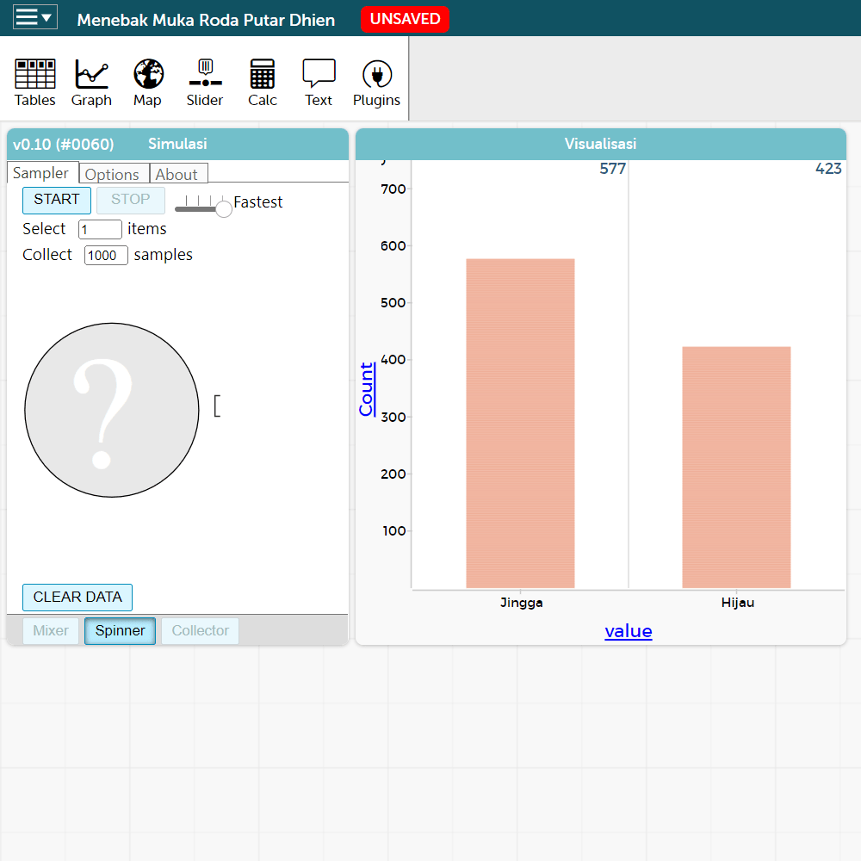The height and width of the screenshot is (861, 861).
Task: Select the Sampler tab
Action: (x=40, y=173)
